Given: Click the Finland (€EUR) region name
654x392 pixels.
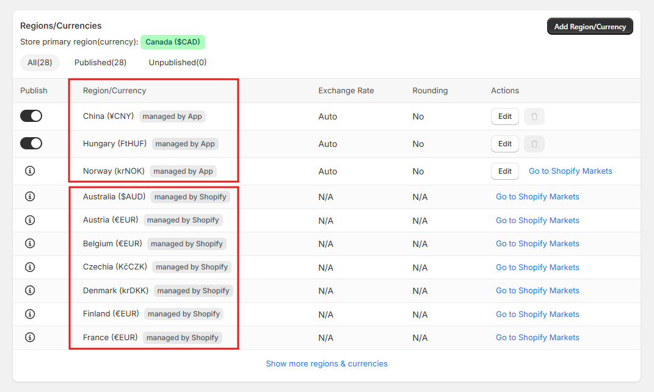Looking at the screenshot, I should [111, 314].
